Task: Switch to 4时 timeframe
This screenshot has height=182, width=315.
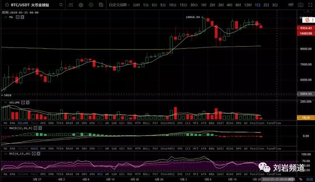Action: click(x=229, y=5)
